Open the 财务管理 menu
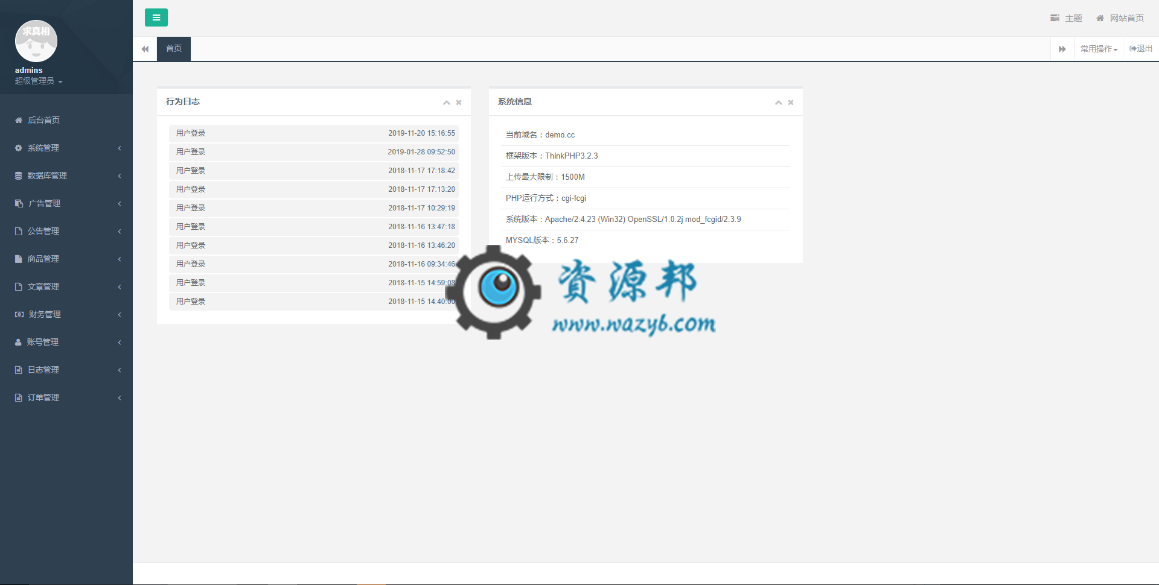The height and width of the screenshot is (585, 1159). coord(66,314)
